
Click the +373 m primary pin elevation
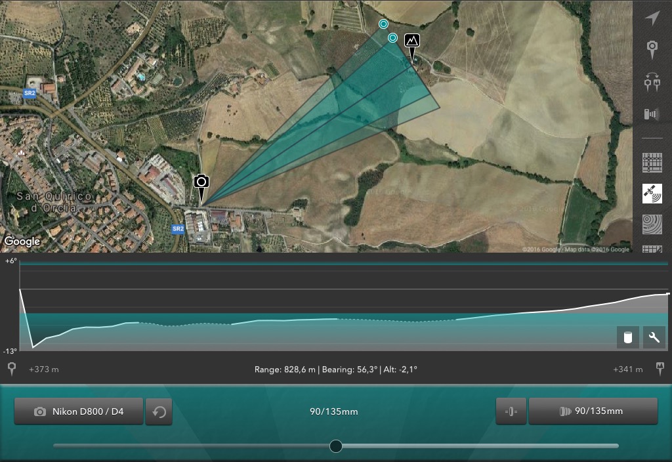click(x=44, y=369)
